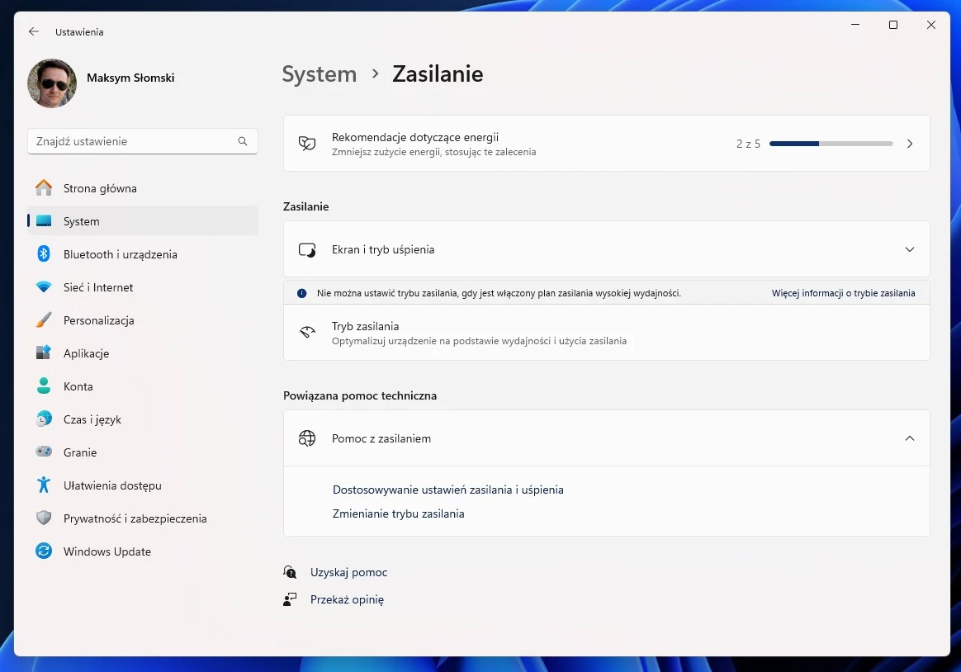Select System in the breadcrumb

(319, 73)
